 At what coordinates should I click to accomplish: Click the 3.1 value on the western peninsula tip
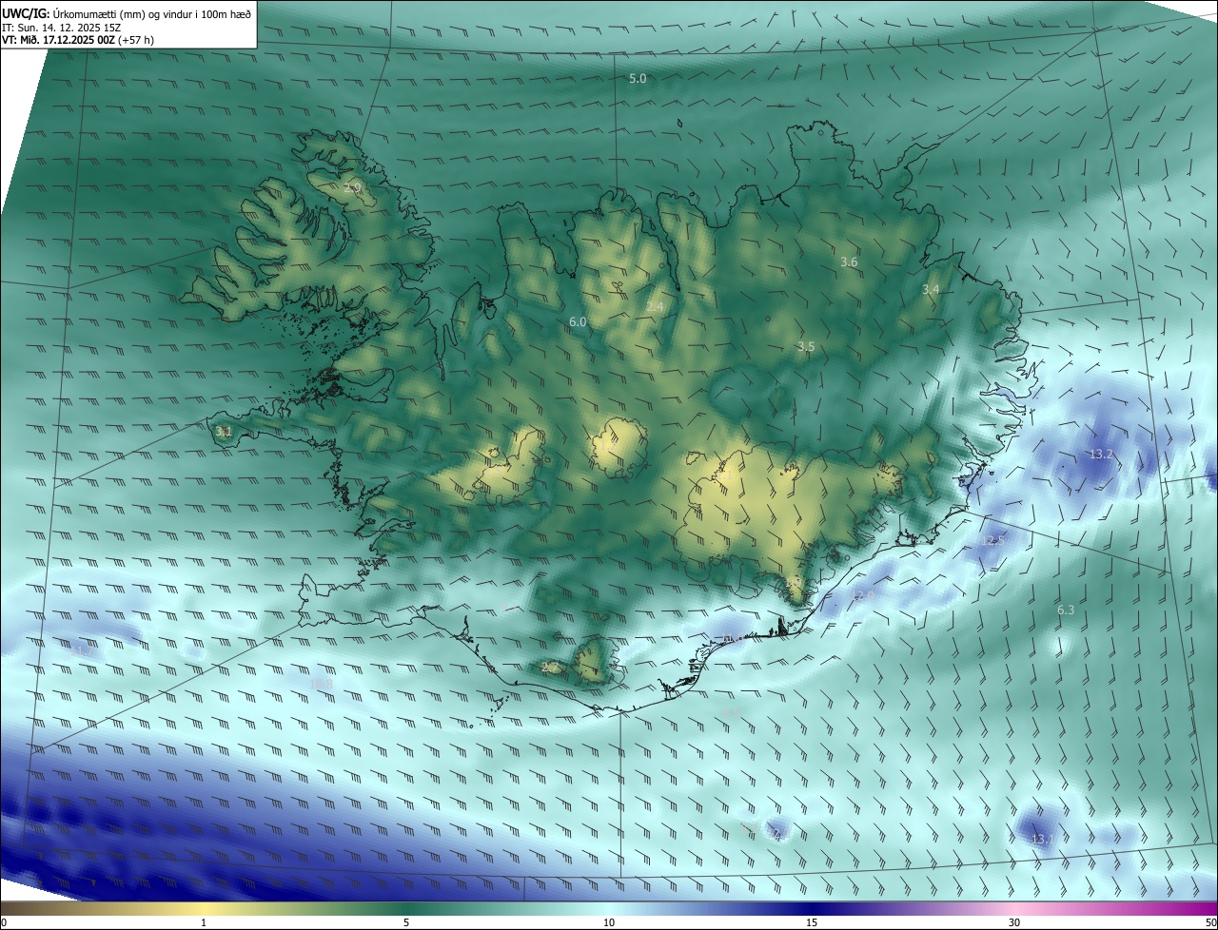pos(224,431)
